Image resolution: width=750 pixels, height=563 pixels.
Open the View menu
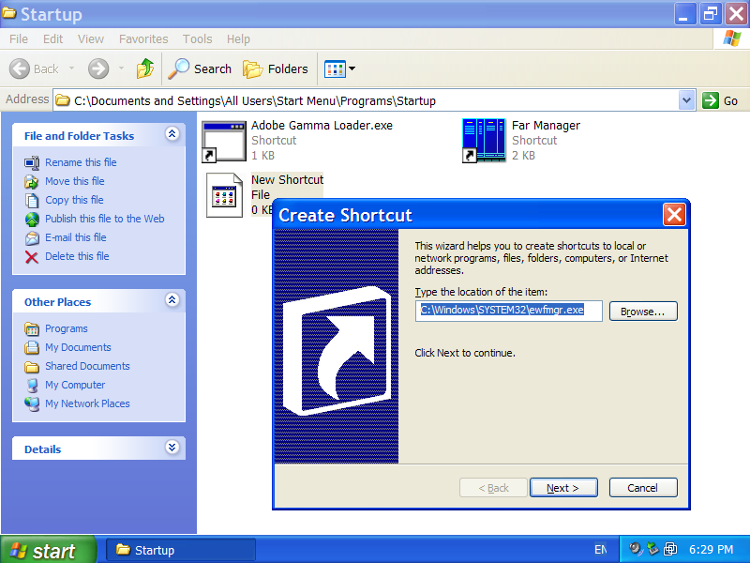coord(90,38)
